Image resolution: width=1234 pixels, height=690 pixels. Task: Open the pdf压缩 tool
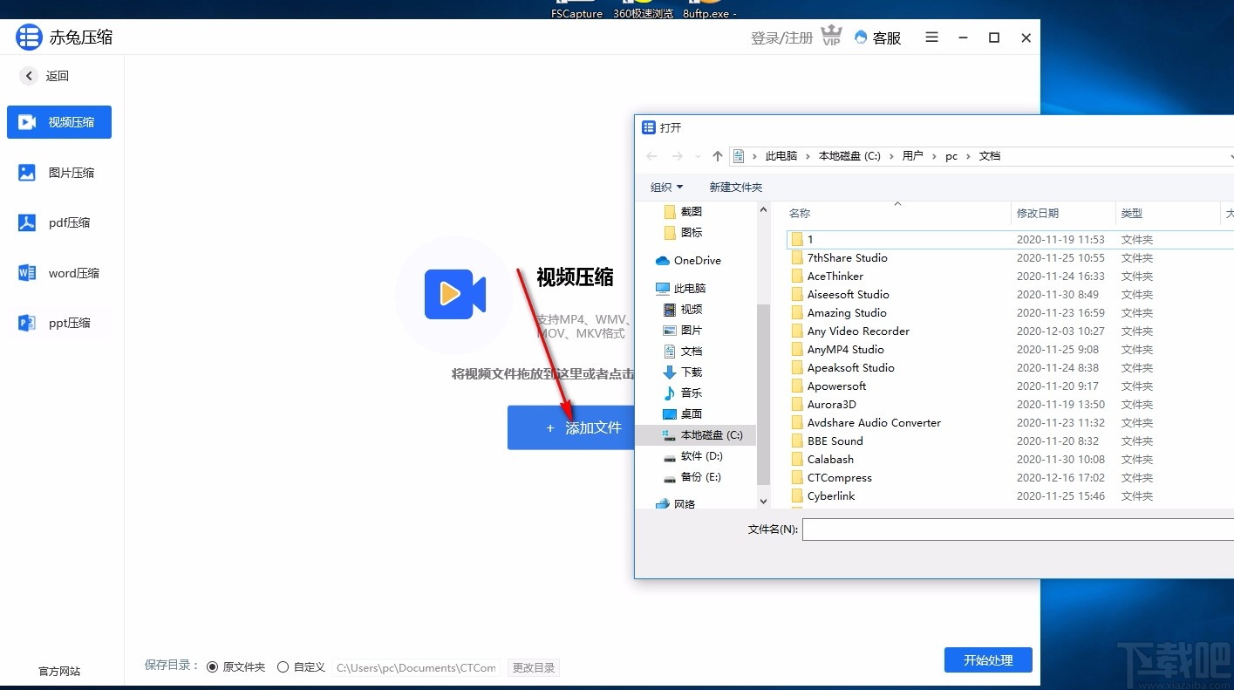tap(58, 222)
